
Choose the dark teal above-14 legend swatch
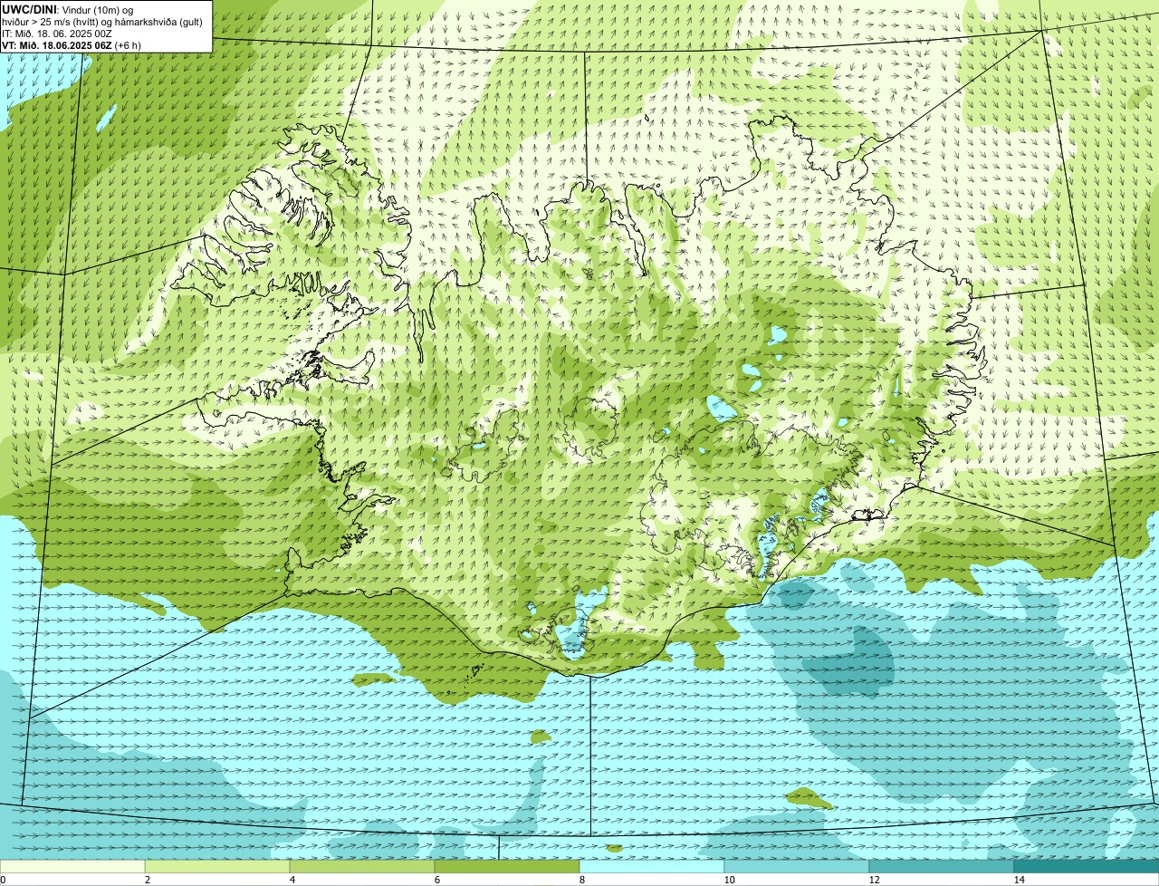pyautogui.click(x=1087, y=866)
